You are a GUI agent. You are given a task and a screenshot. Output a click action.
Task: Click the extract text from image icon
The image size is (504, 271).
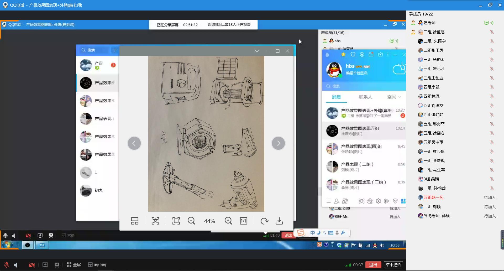(x=155, y=221)
